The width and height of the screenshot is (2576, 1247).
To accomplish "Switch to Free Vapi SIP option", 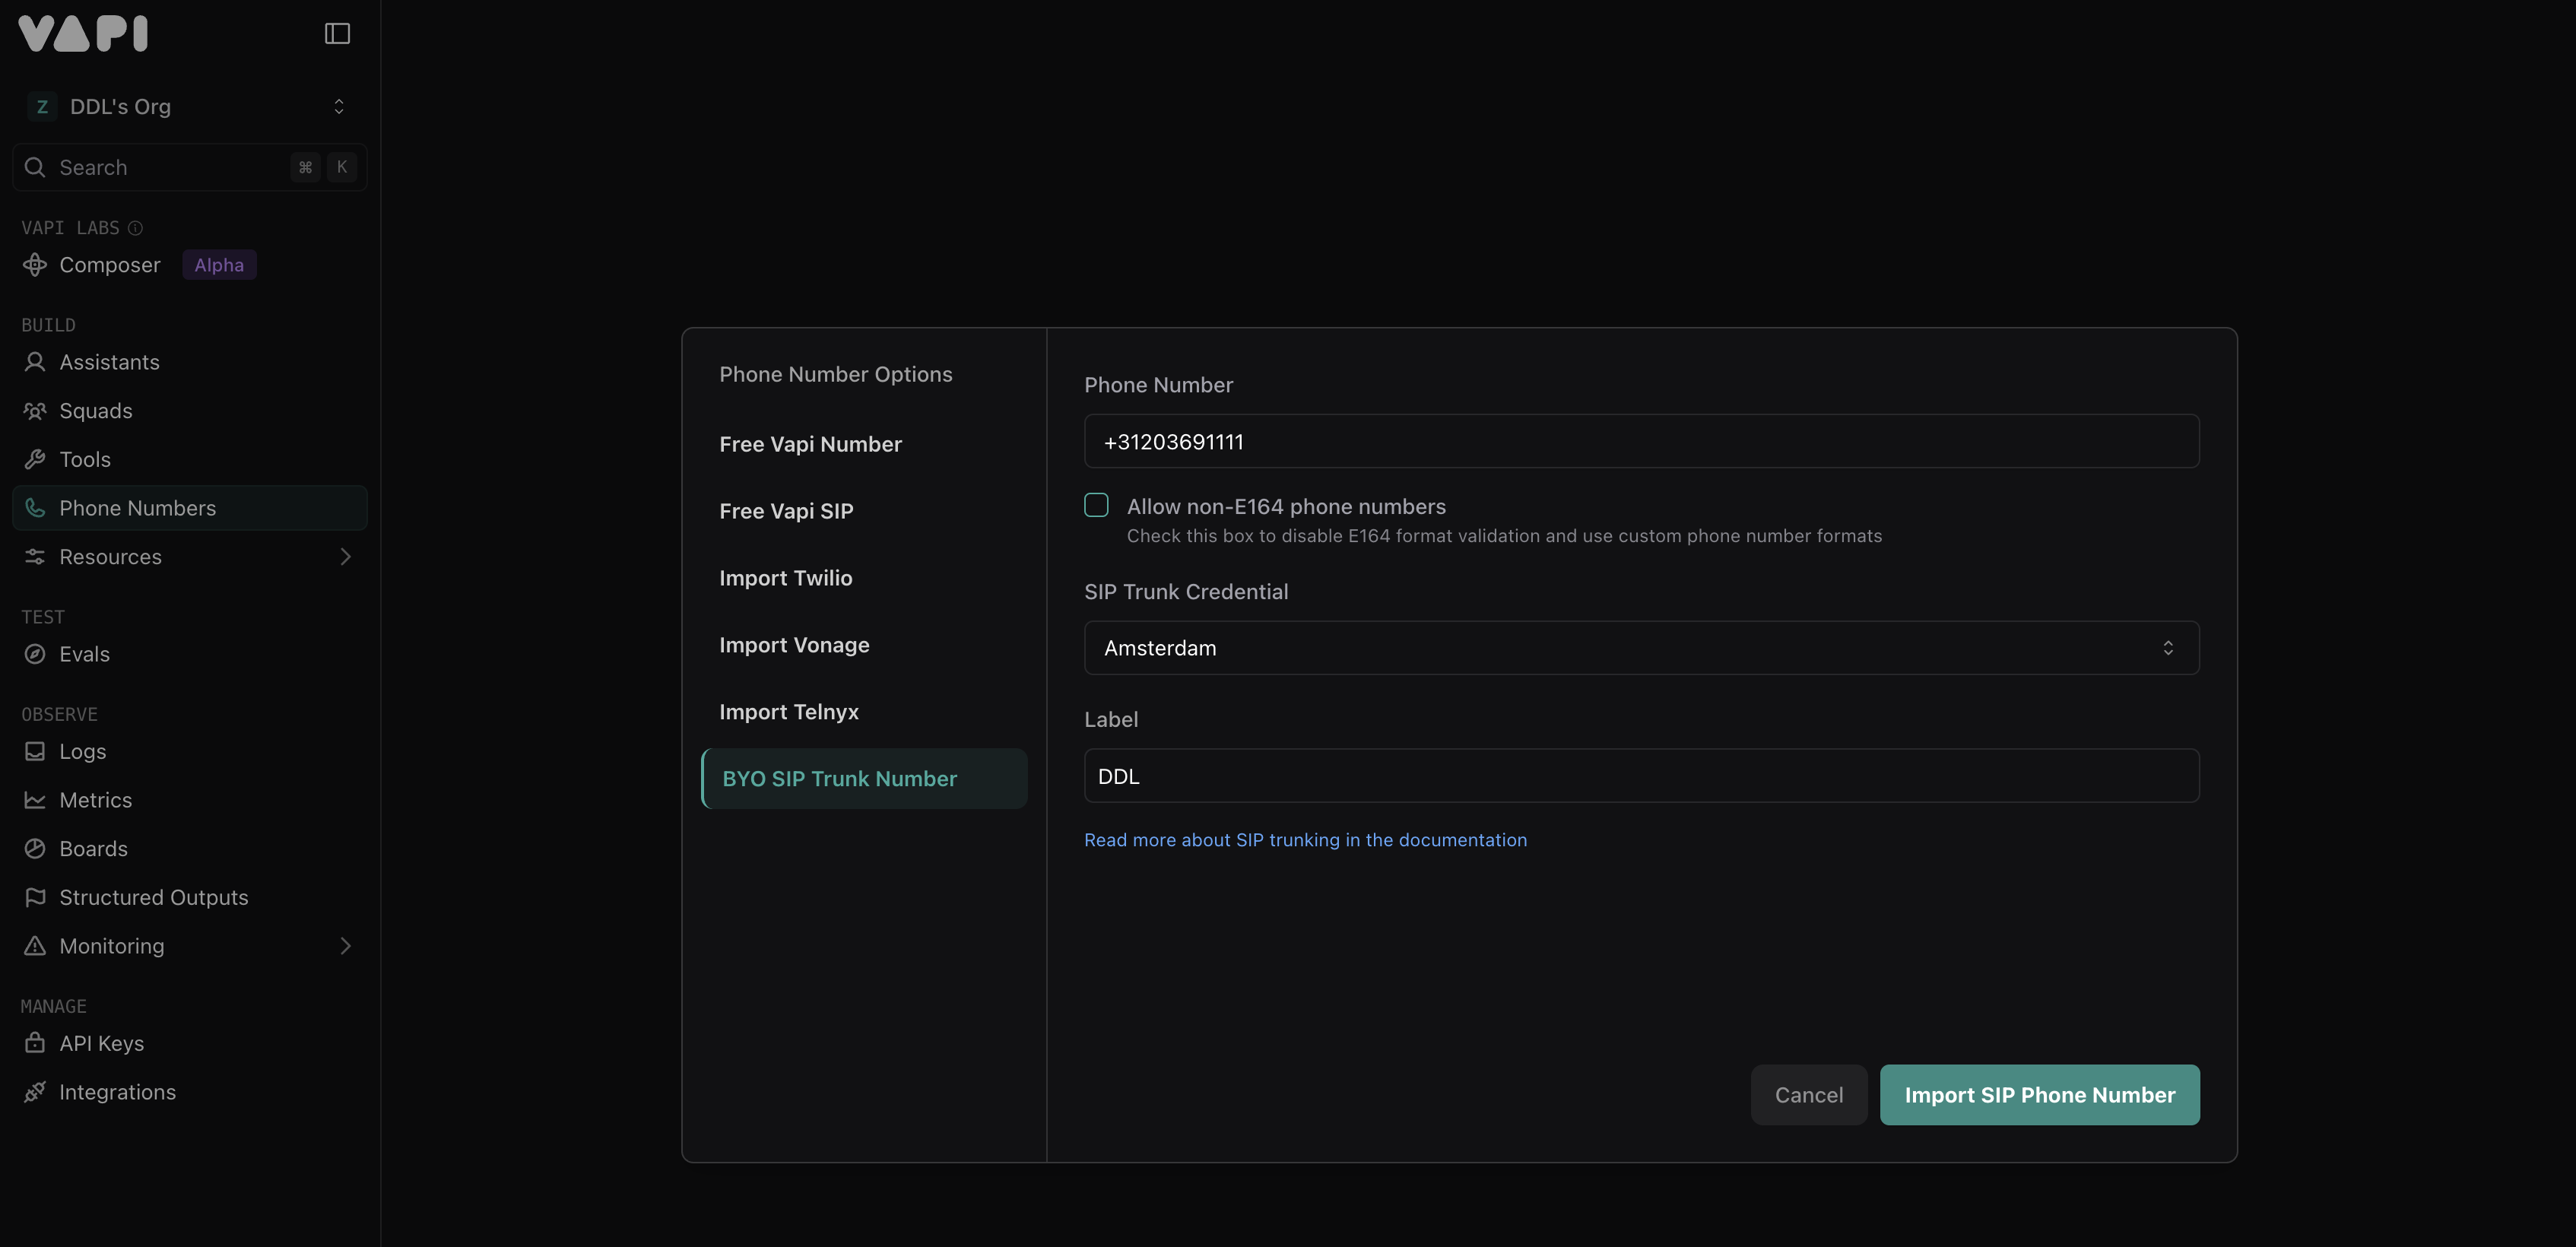I will pyautogui.click(x=786, y=511).
